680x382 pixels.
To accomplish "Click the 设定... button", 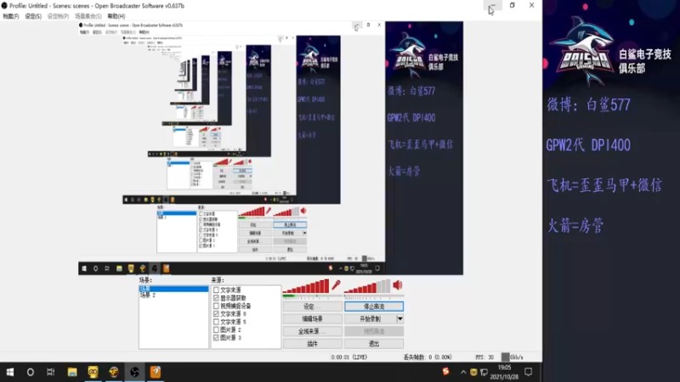I will click(312, 306).
